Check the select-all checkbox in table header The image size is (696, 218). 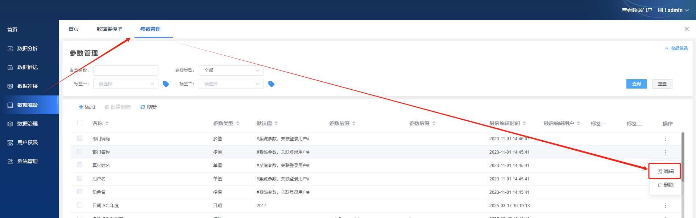[x=80, y=123]
